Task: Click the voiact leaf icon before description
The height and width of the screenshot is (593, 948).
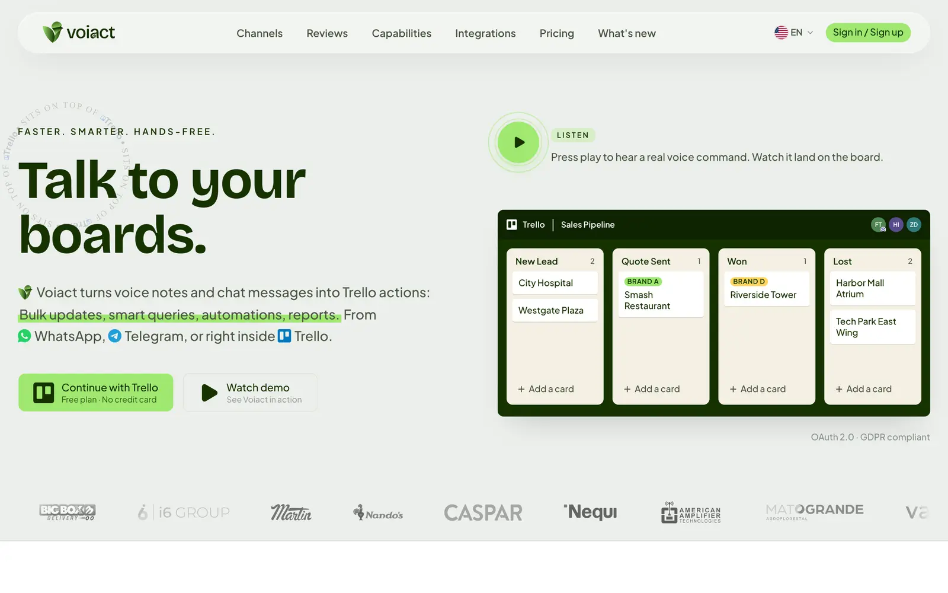Action: tap(25, 292)
